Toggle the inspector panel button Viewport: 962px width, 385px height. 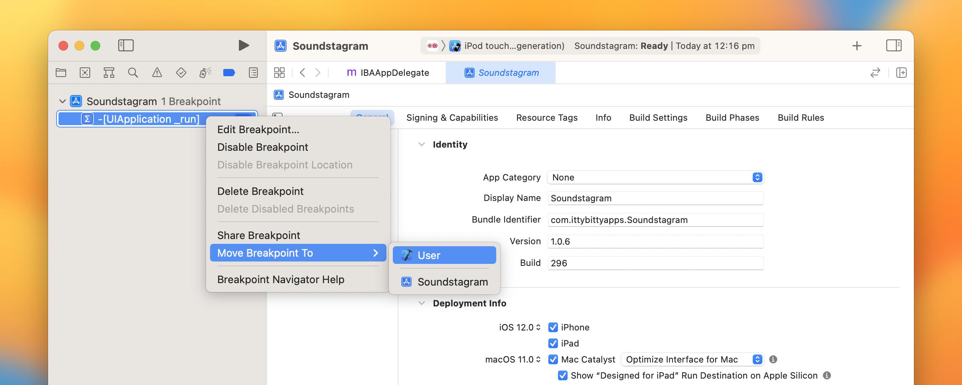point(894,45)
